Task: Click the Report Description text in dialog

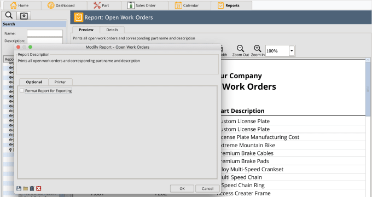Action: 79,61
